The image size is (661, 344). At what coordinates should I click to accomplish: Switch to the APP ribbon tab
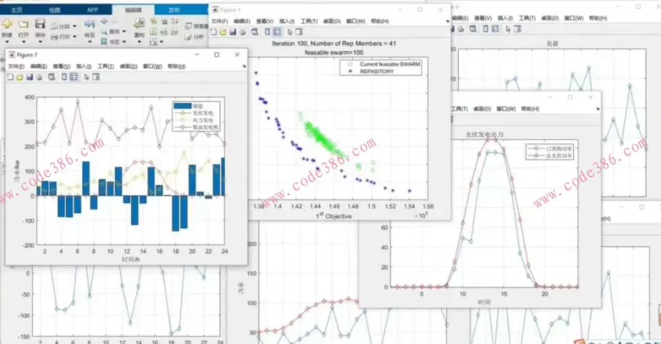pos(93,10)
